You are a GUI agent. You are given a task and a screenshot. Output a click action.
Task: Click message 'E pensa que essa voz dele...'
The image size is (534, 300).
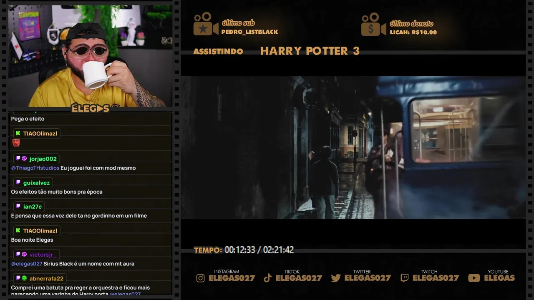point(79,216)
